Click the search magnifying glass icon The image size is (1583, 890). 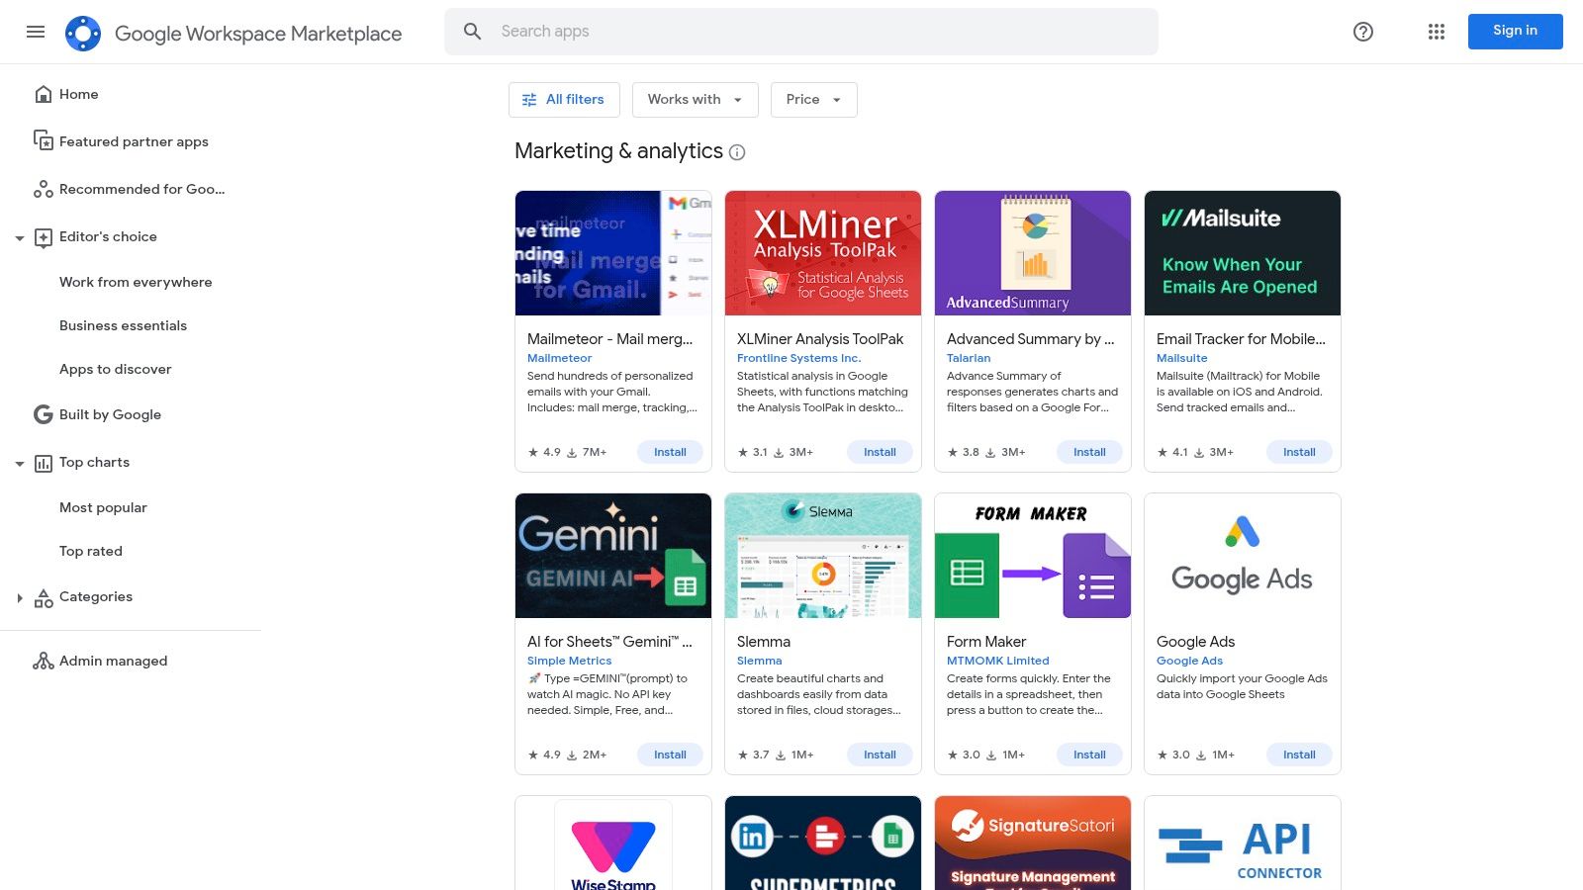(x=472, y=31)
